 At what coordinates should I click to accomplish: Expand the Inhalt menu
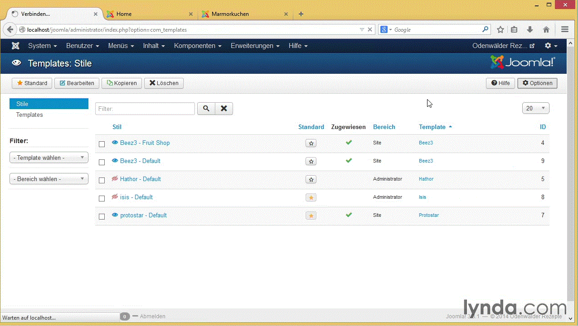pyautogui.click(x=154, y=46)
